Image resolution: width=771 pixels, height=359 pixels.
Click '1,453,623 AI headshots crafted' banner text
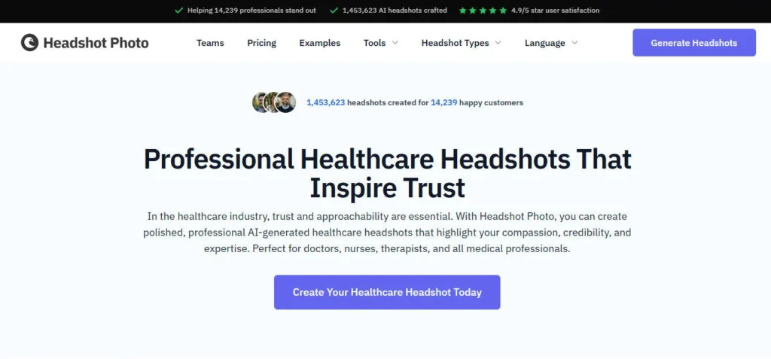coord(395,11)
